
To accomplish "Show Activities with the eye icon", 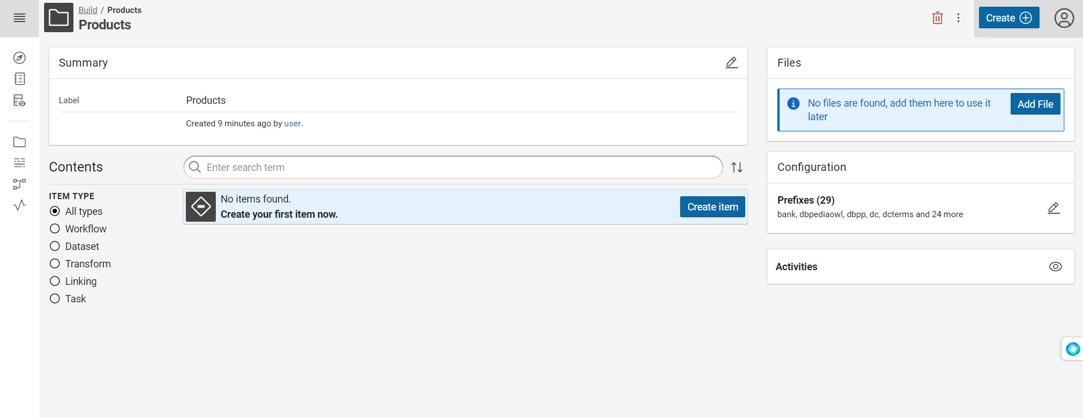I will (1055, 267).
